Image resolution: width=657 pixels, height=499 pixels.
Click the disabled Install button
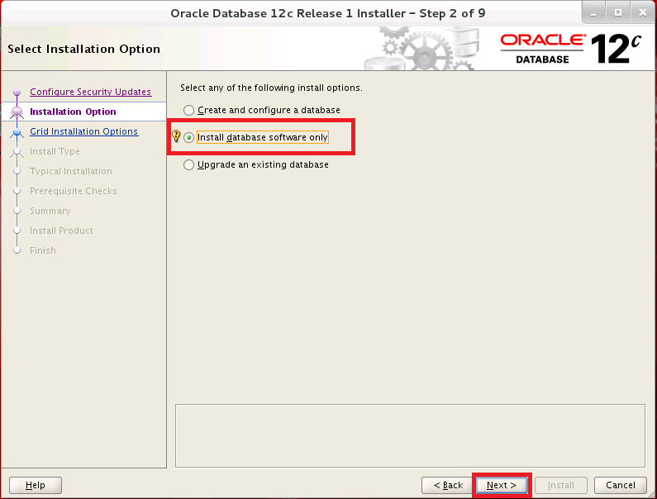click(560, 485)
